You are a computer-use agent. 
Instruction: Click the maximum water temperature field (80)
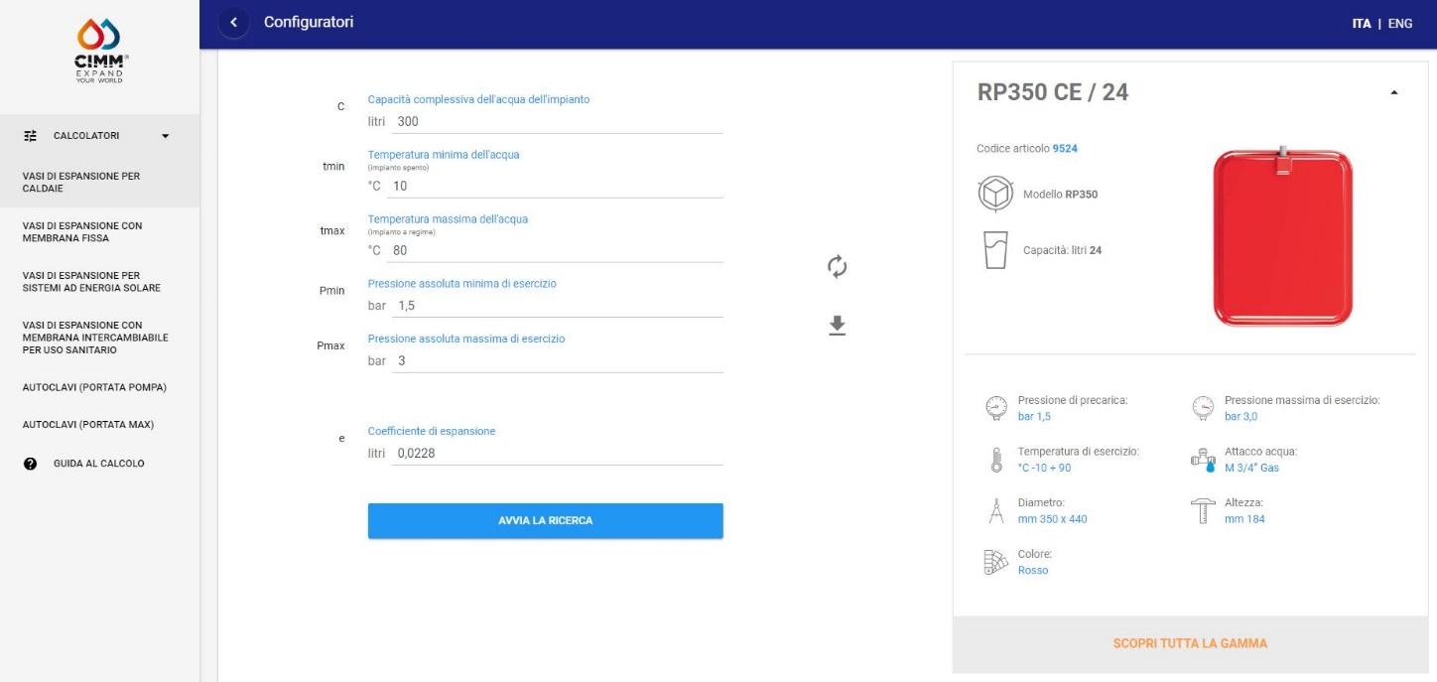557,250
